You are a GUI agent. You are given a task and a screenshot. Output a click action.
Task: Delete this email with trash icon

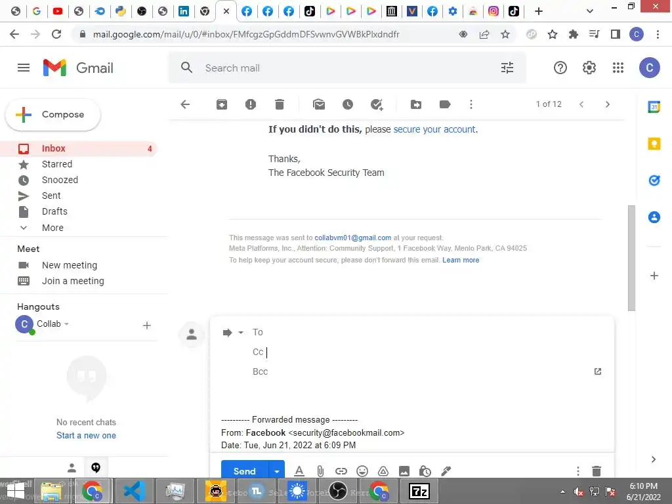[x=280, y=104]
